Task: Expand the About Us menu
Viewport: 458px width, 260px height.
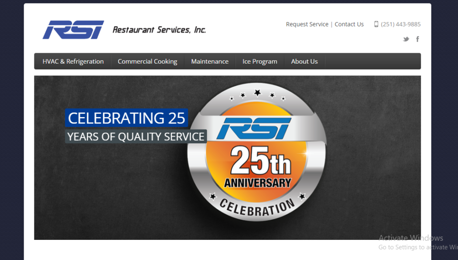Action: click(x=304, y=62)
